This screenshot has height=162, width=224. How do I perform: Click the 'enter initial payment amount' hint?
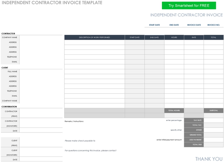[169, 140]
